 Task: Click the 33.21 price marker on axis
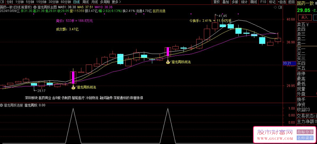click(289, 63)
